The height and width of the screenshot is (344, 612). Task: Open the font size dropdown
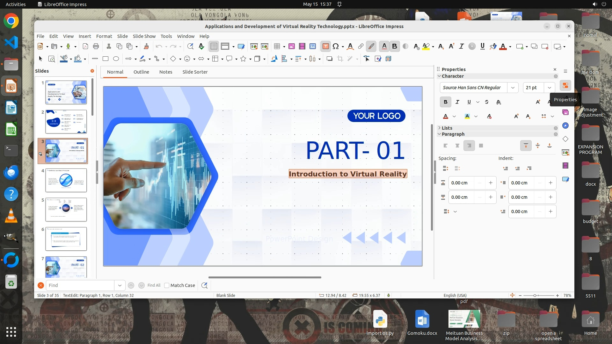(x=549, y=88)
